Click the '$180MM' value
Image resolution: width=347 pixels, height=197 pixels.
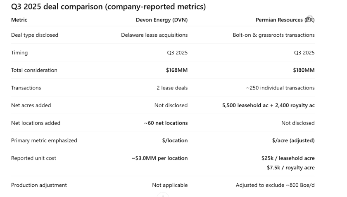pyautogui.click(x=304, y=70)
